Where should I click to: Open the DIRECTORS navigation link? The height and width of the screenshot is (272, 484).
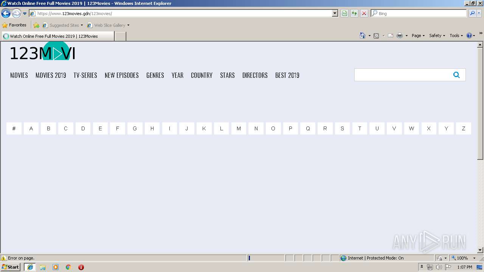tap(255, 75)
